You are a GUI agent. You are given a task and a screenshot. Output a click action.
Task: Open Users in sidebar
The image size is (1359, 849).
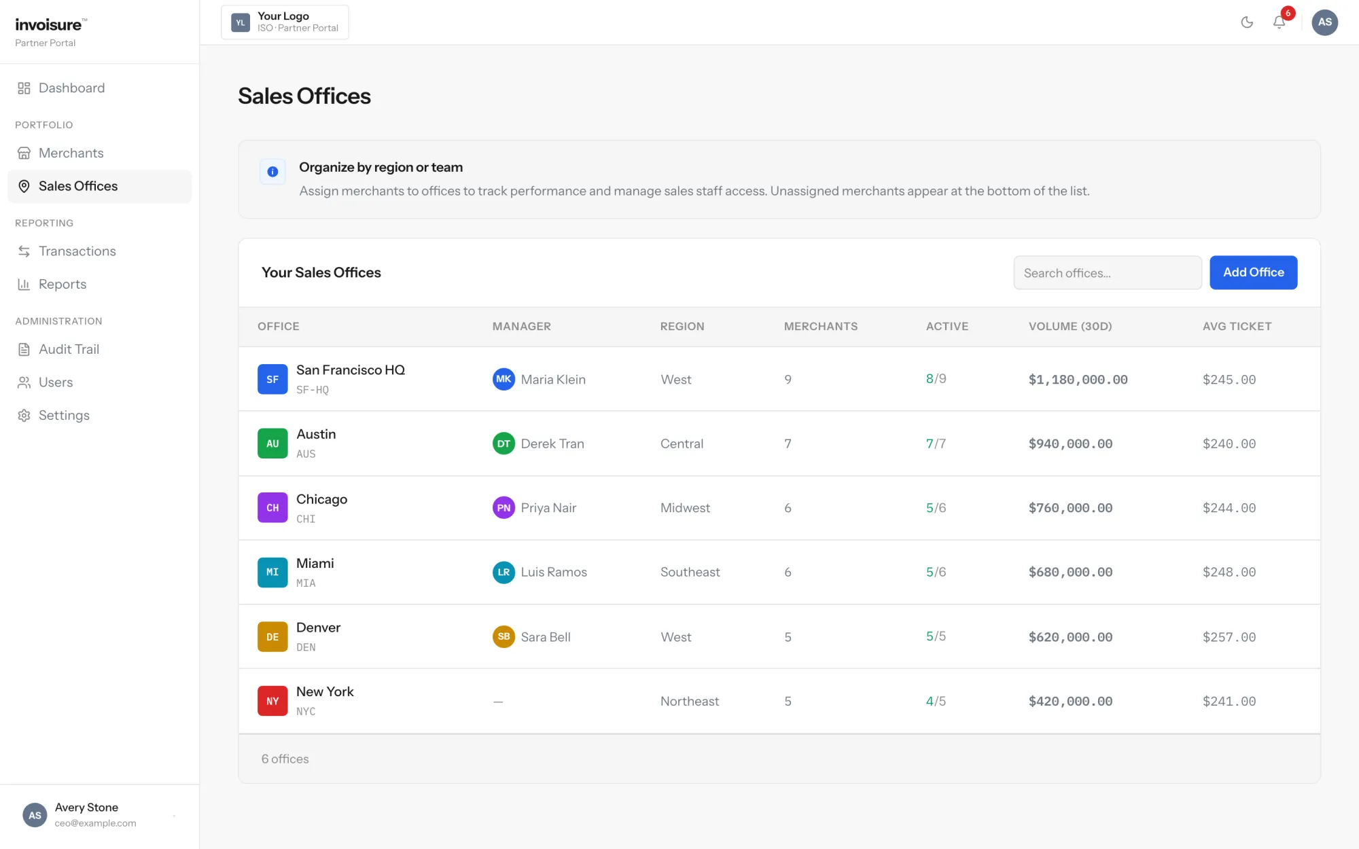(x=100, y=382)
